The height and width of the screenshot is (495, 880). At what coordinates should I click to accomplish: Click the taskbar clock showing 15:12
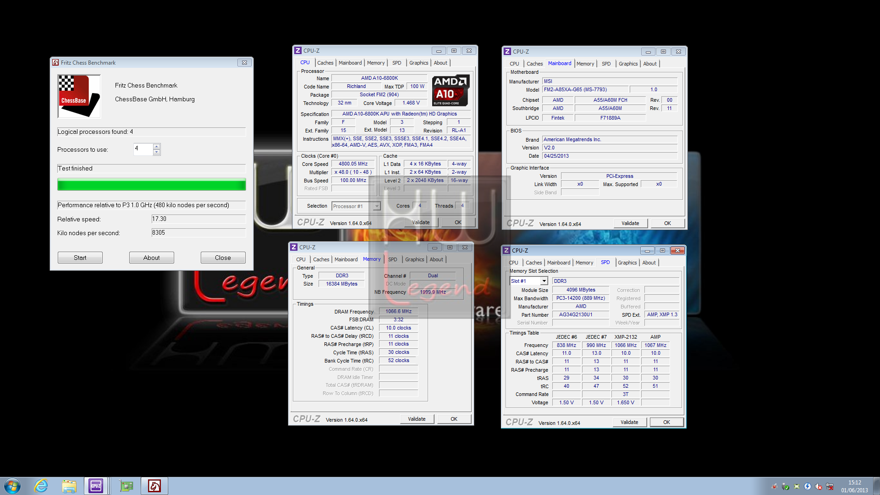(x=854, y=486)
